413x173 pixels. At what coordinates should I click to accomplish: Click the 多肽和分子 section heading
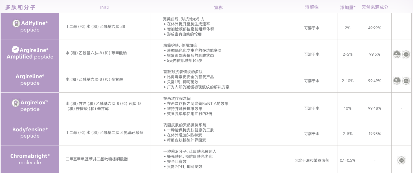20,7
